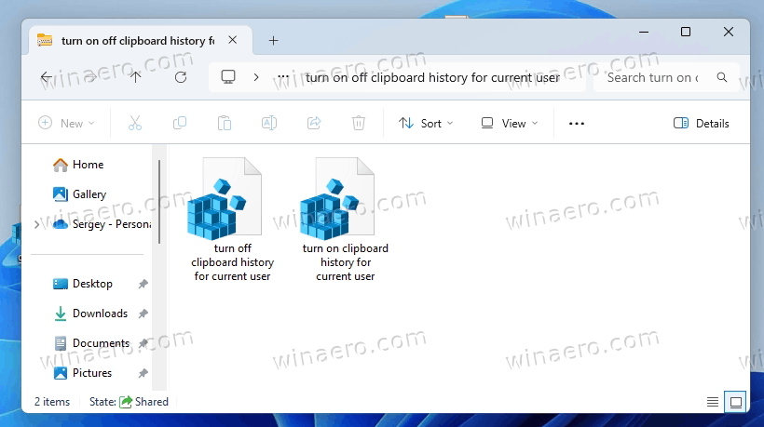Viewport: 764px width, 427px height.
Task: Close the current File Explorer tab
Action: click(x=233, y=40)
